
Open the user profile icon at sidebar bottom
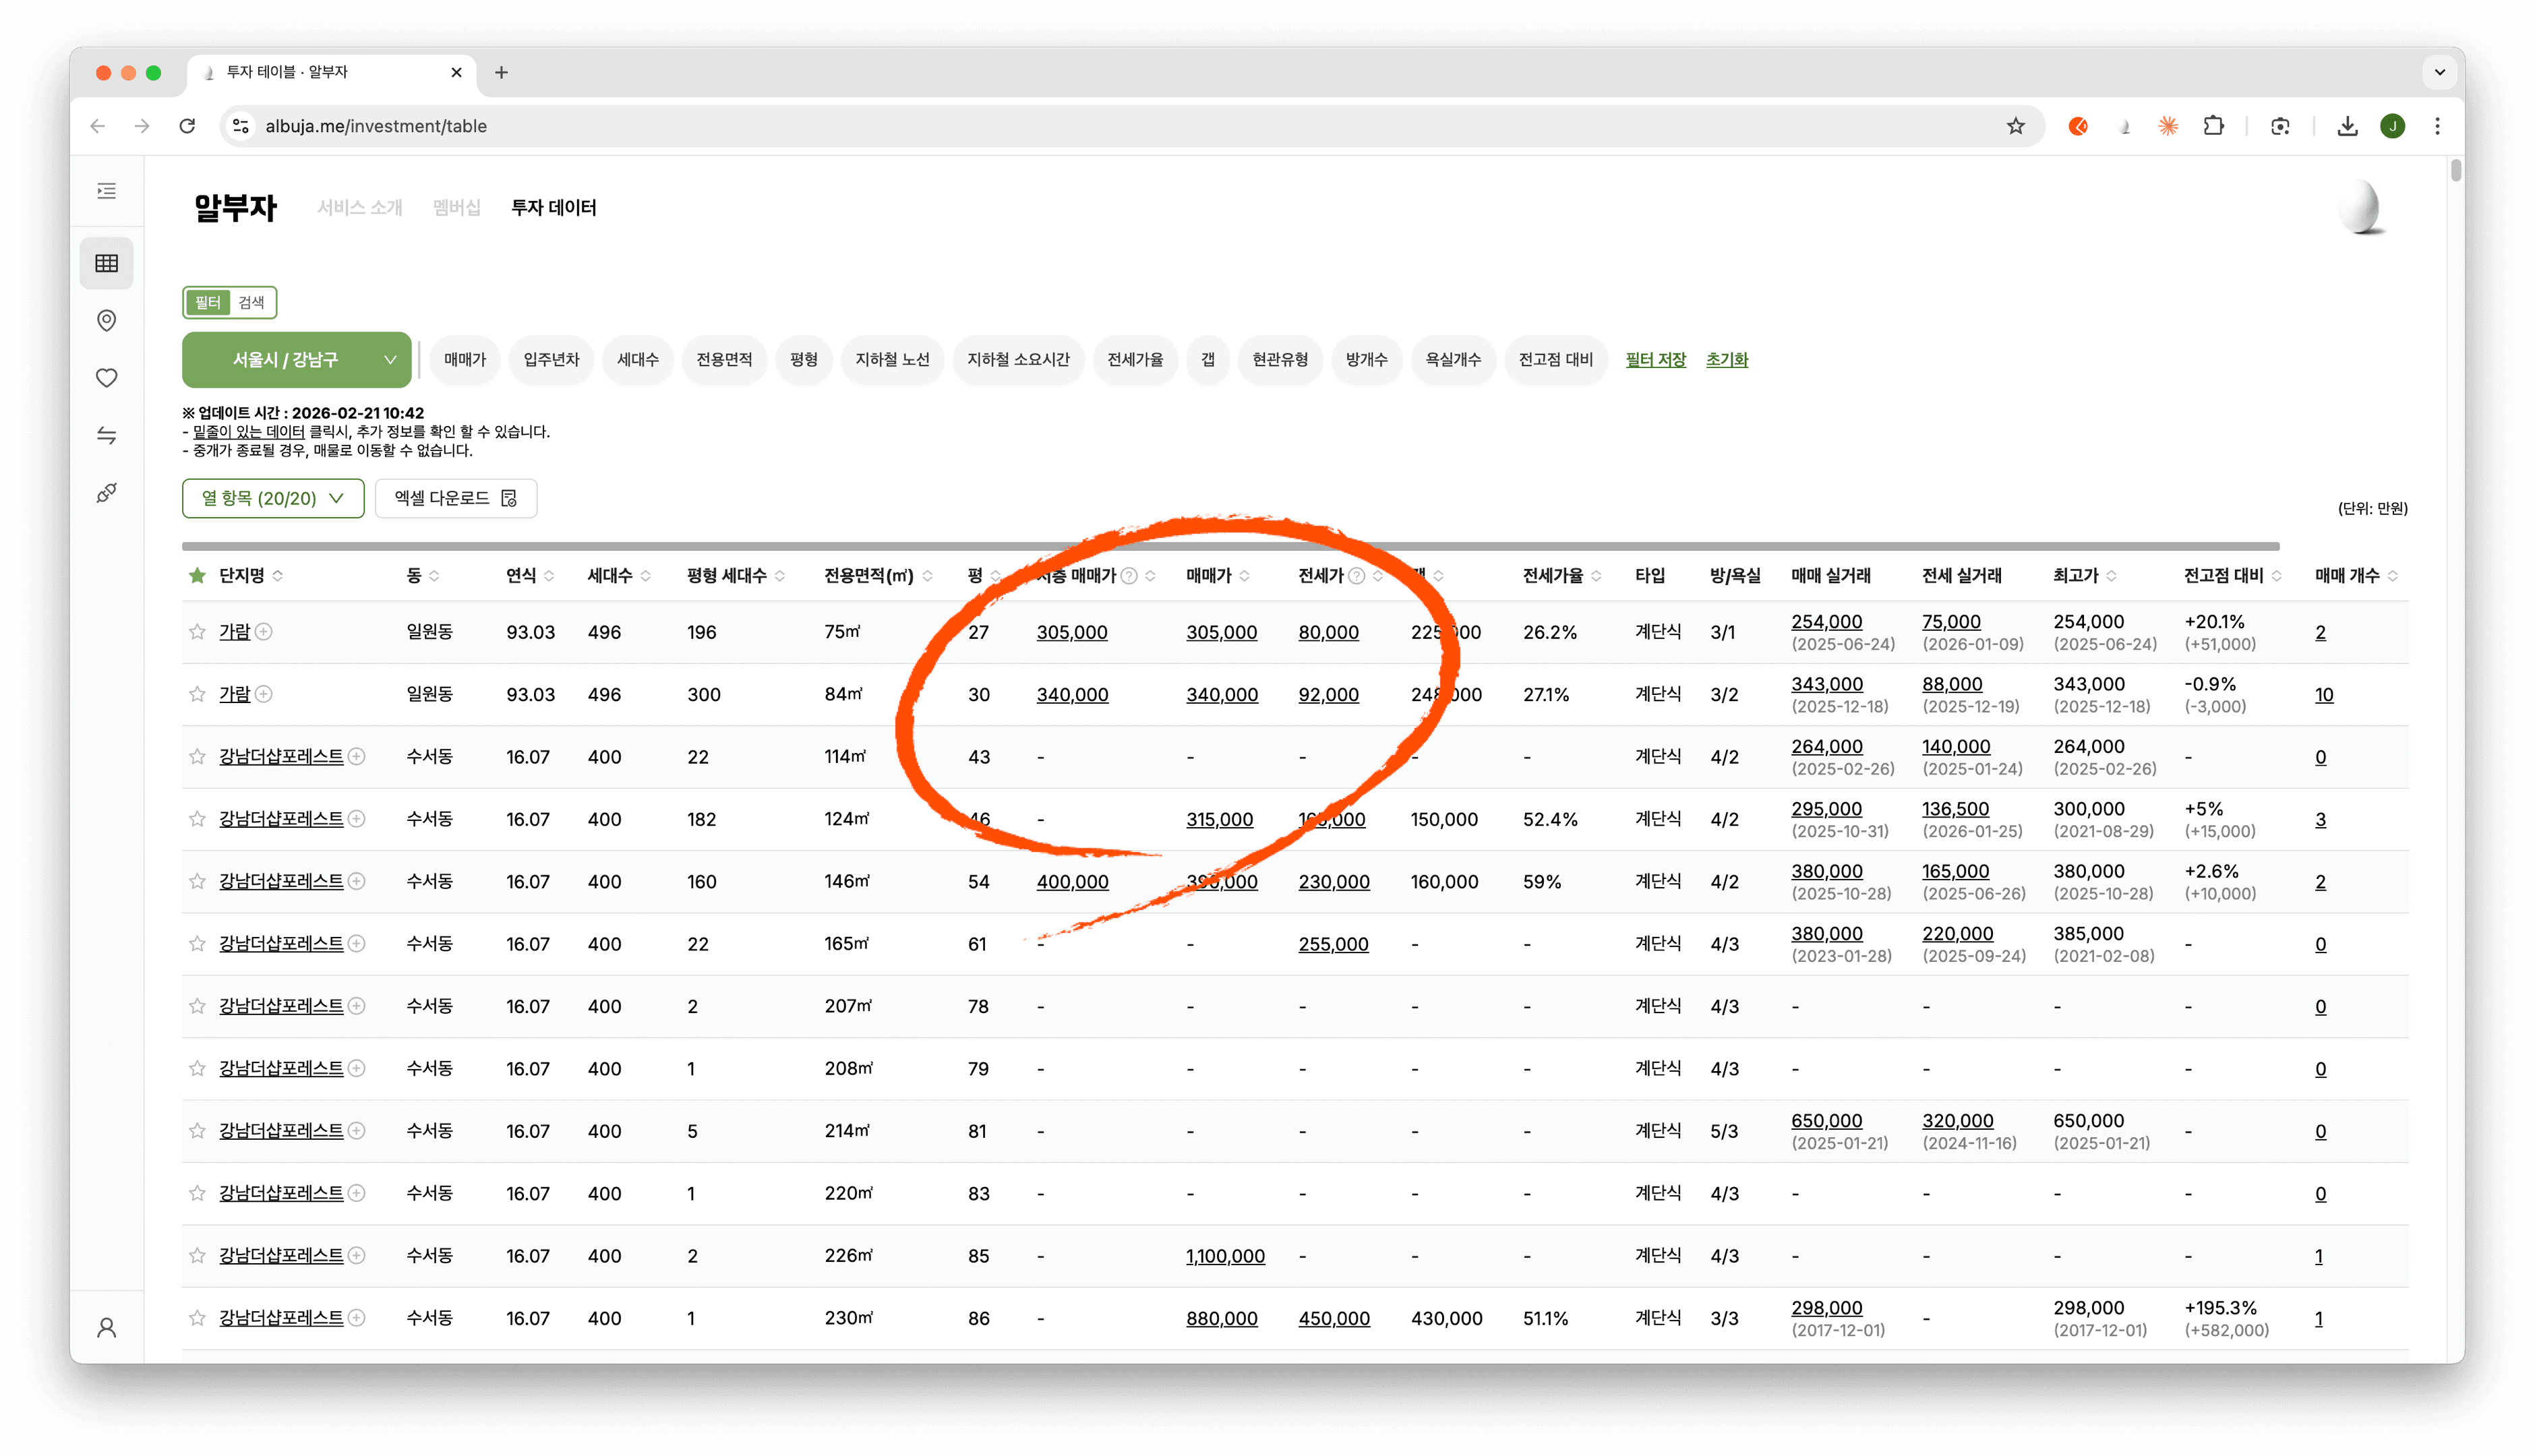[106, 1327]
